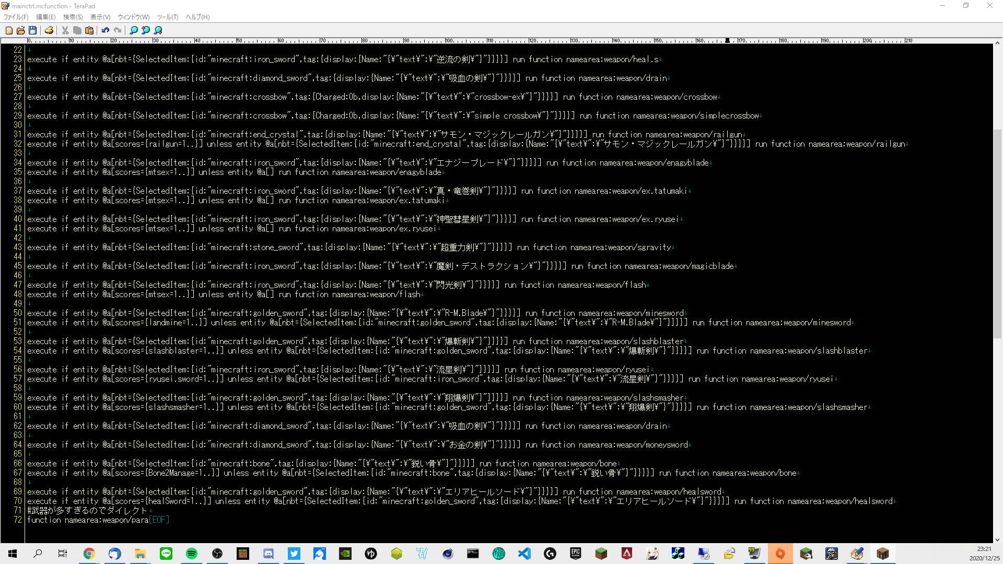
Task: Open the 検索(S) menu
Action: coord(73,17)
